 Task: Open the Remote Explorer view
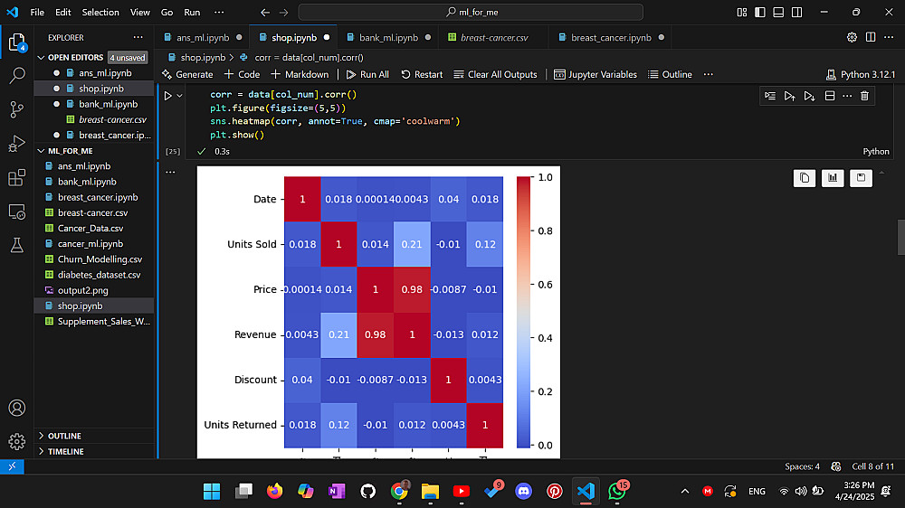16,212
